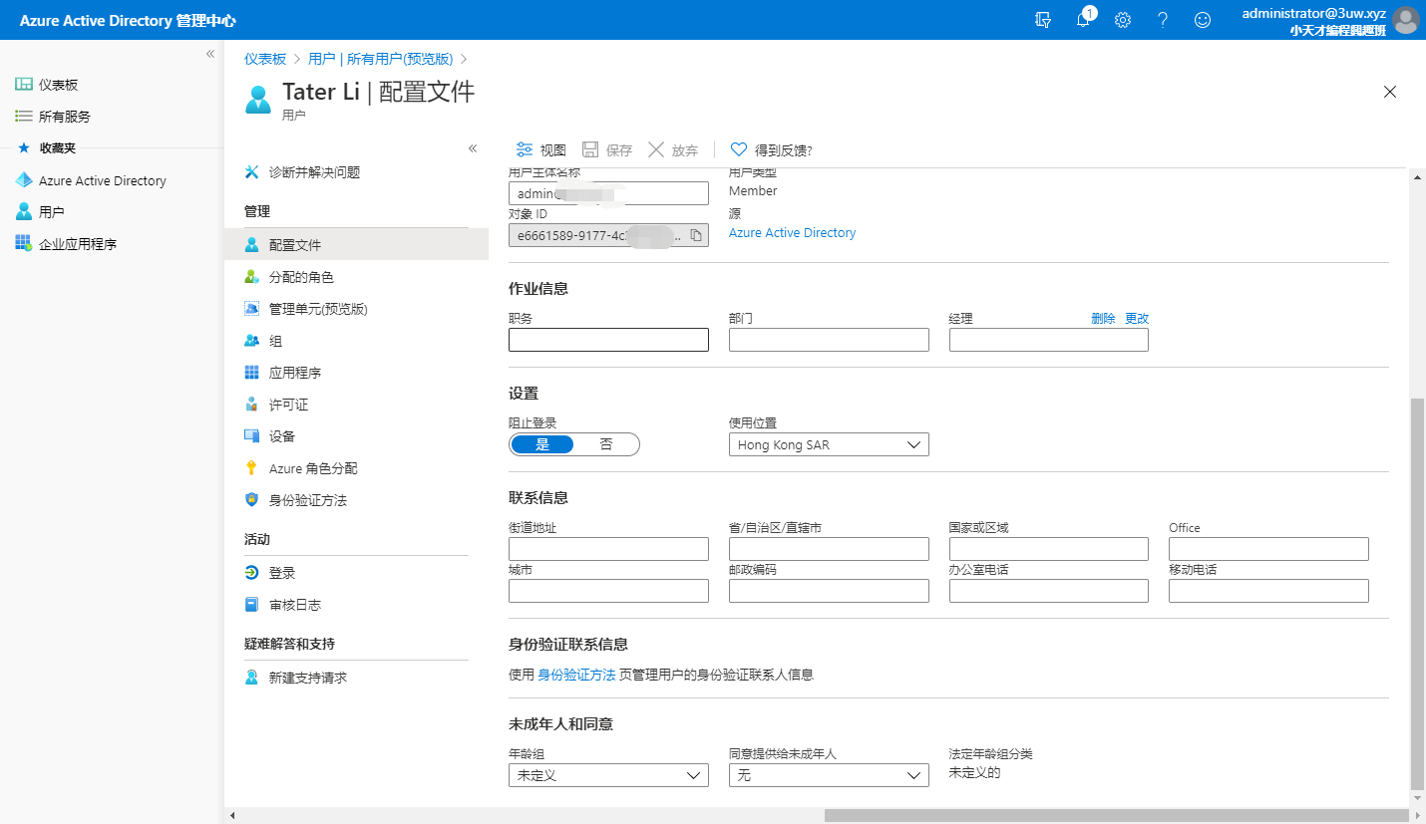The width and height of the screenshot is (1426, 824).
Task: Click the 所有服务 list icon
Action: (x=23, y=116)
